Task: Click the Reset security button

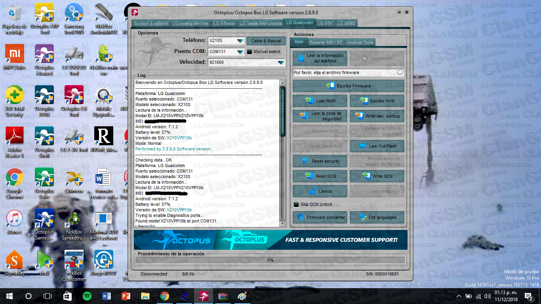Action: (320, 161)
